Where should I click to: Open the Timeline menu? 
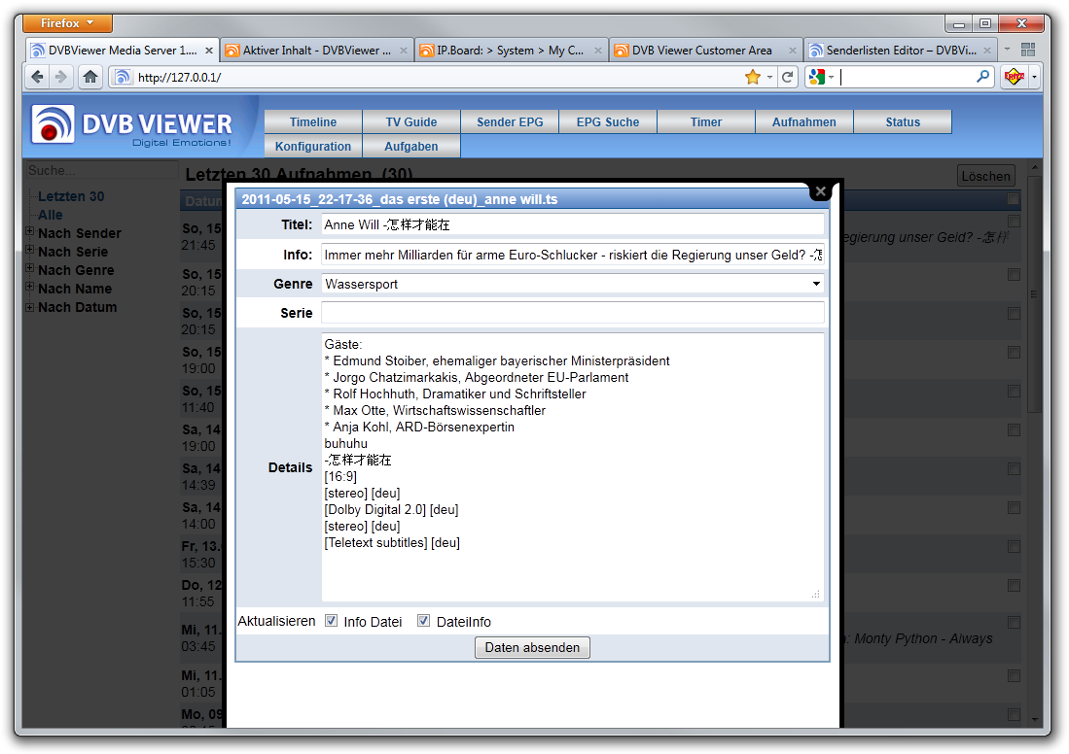click(x=313, y=121)
